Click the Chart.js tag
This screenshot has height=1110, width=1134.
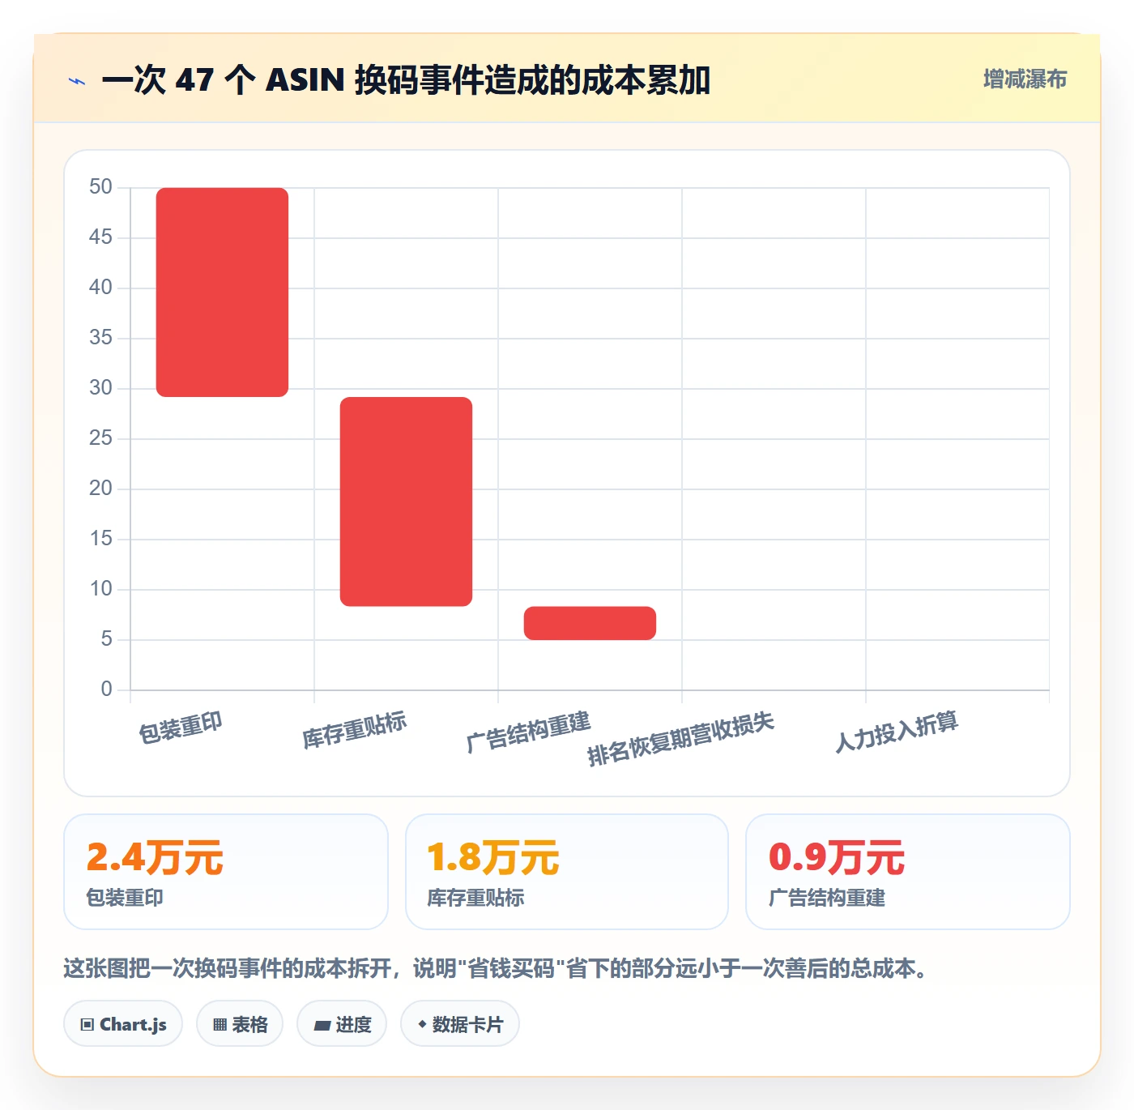pos(123,1024)
